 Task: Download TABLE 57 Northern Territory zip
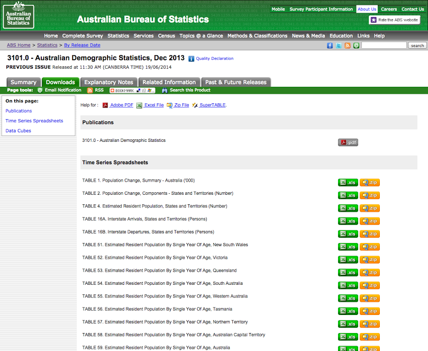click(370, 324)
